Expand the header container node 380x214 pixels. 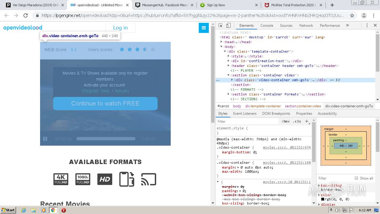(228, 66)
